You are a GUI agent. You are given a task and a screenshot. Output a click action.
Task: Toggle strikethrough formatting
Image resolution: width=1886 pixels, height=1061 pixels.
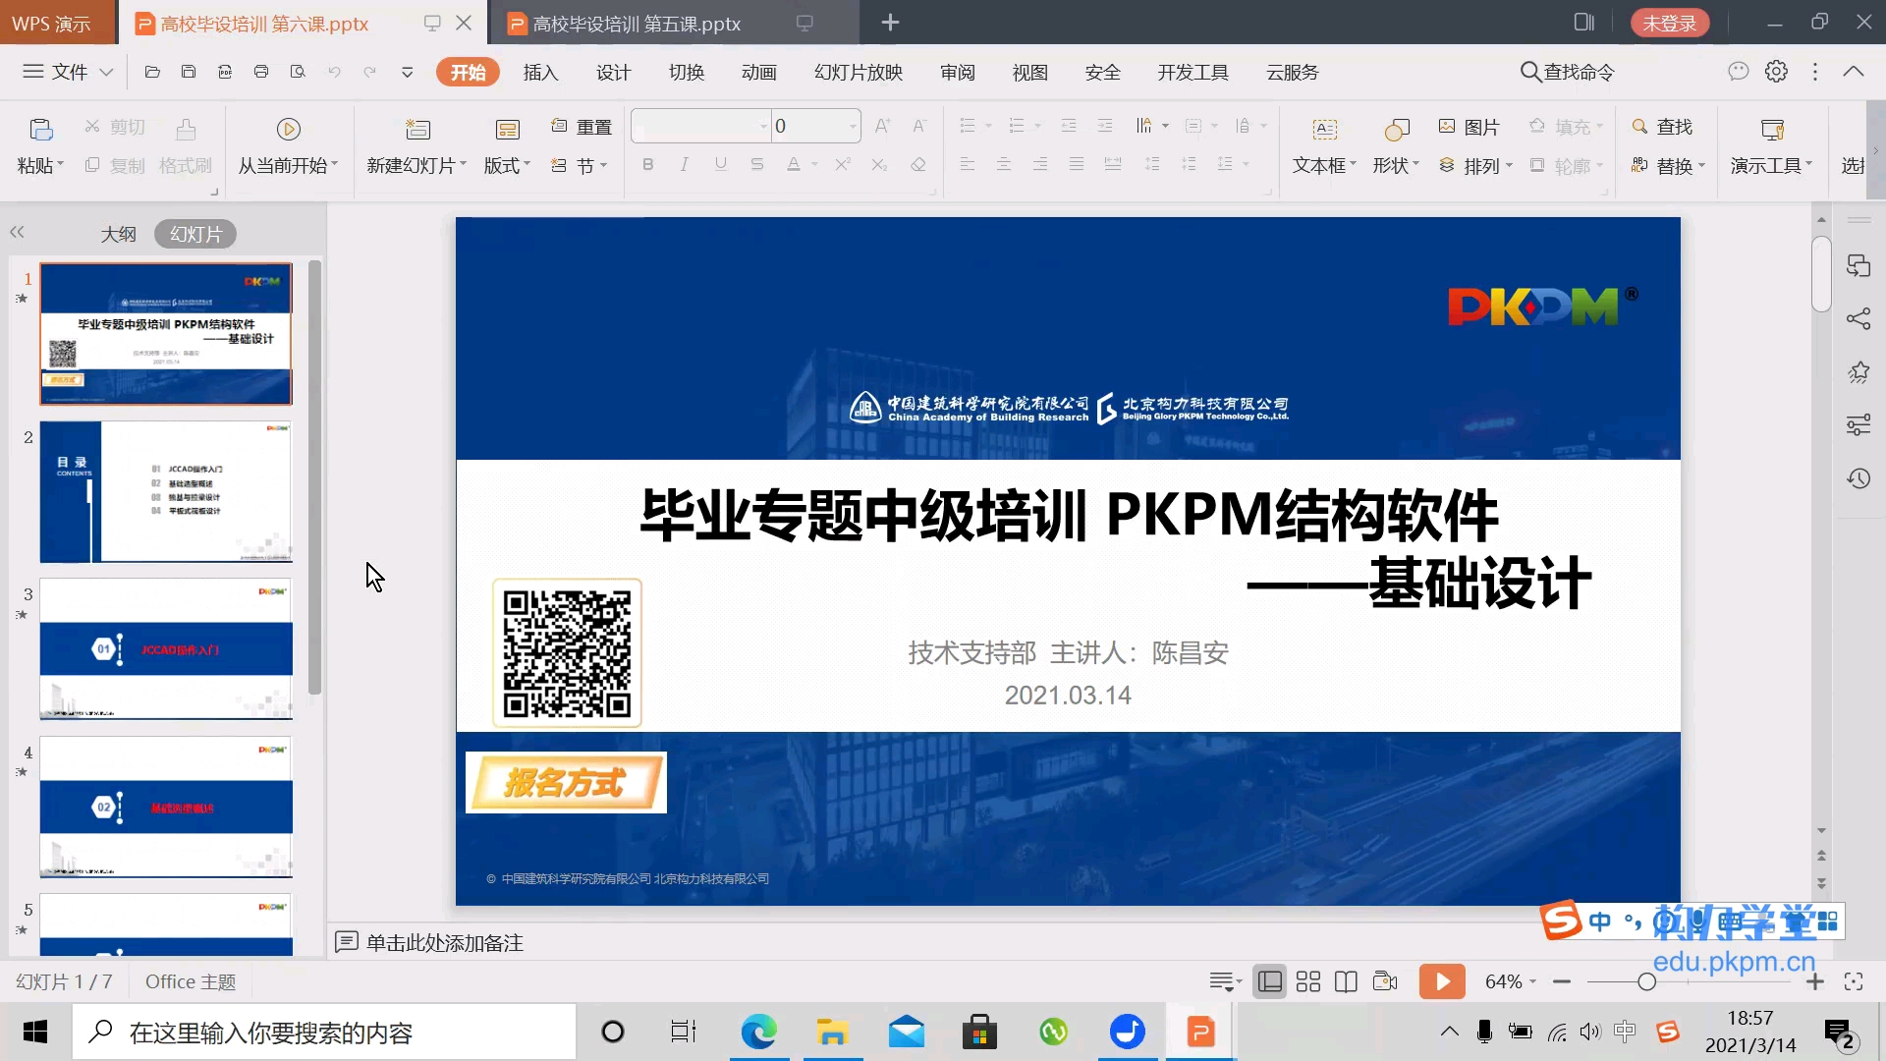756,164
